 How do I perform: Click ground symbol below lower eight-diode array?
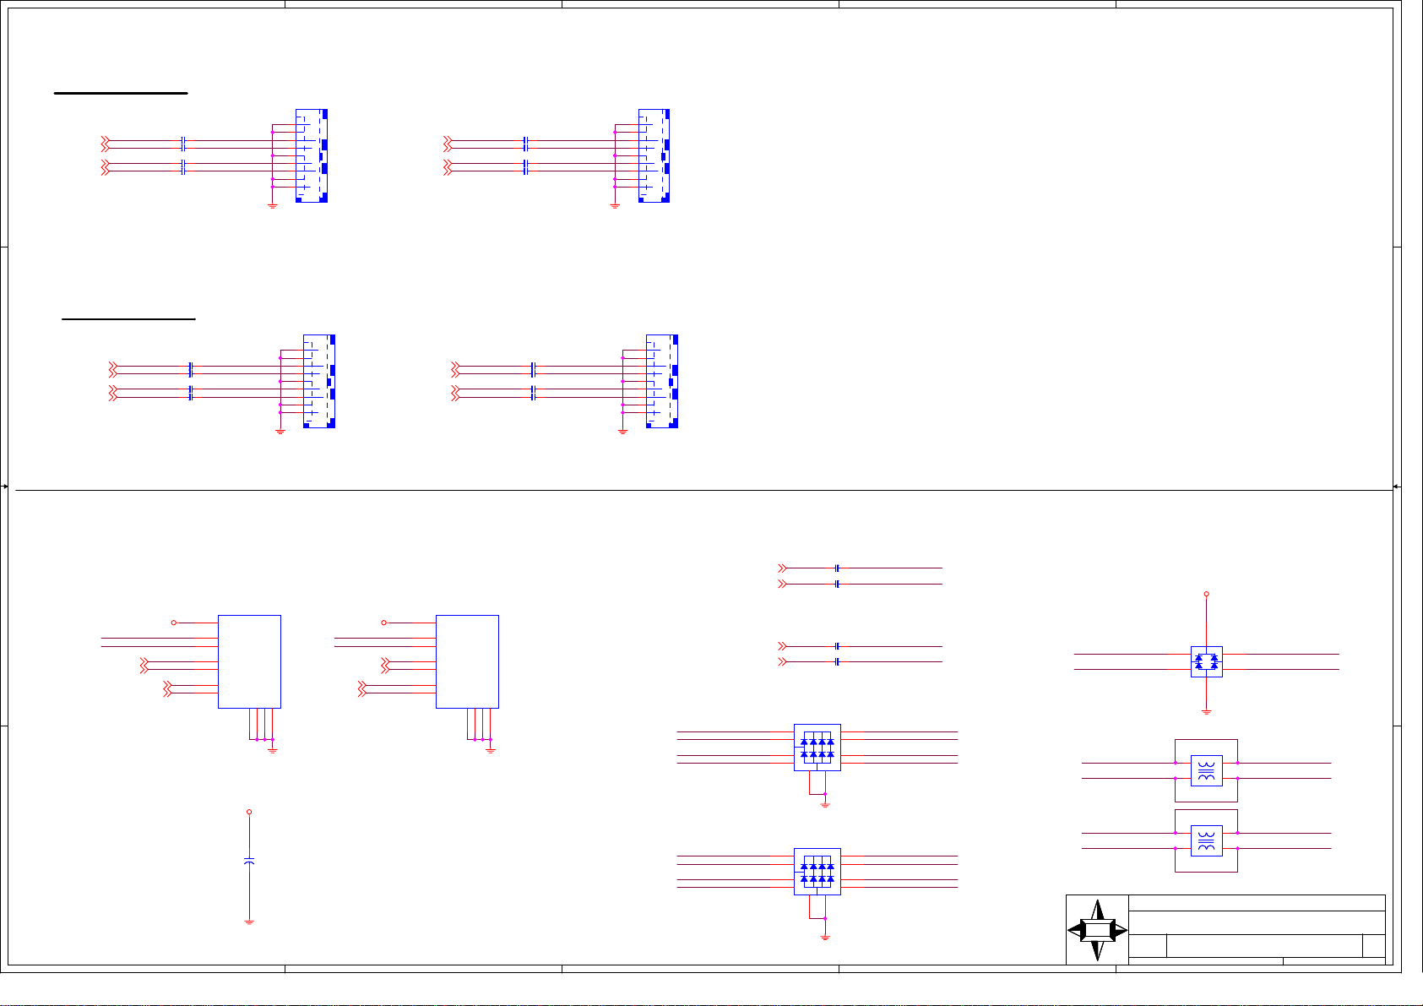tap(825, 937)
